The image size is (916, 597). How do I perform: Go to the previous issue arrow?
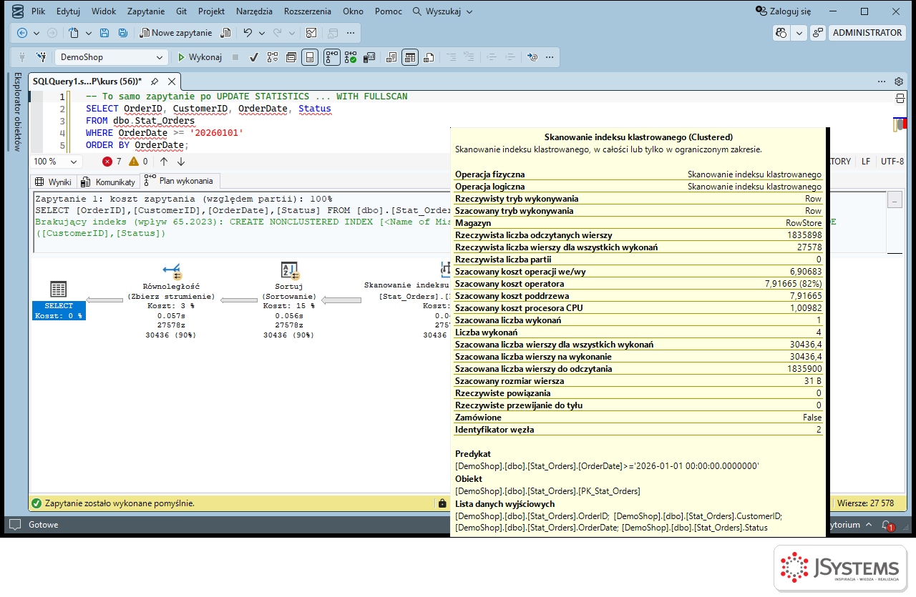pos(163,162)
